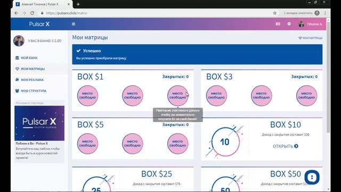341x192 pixels.
Task: Click У вас в банке: $ 1.00 text
Action: pos(45,41)
